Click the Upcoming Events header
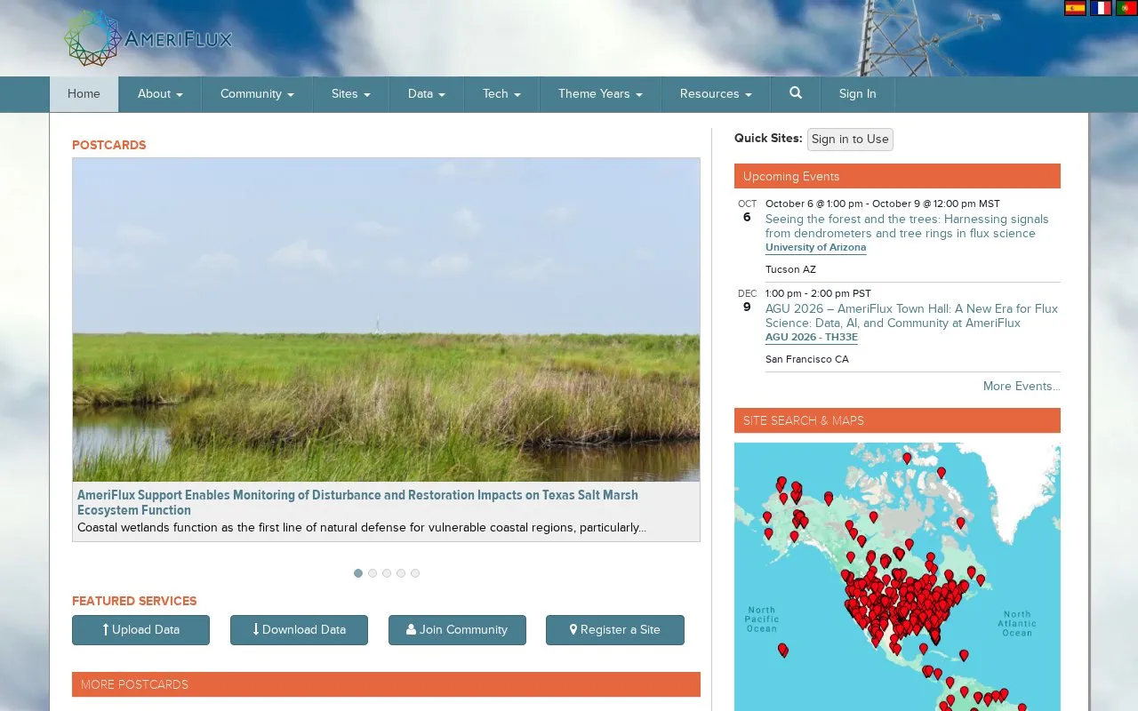The width and height of the screenshot is (1138, 711). [897, 176]
